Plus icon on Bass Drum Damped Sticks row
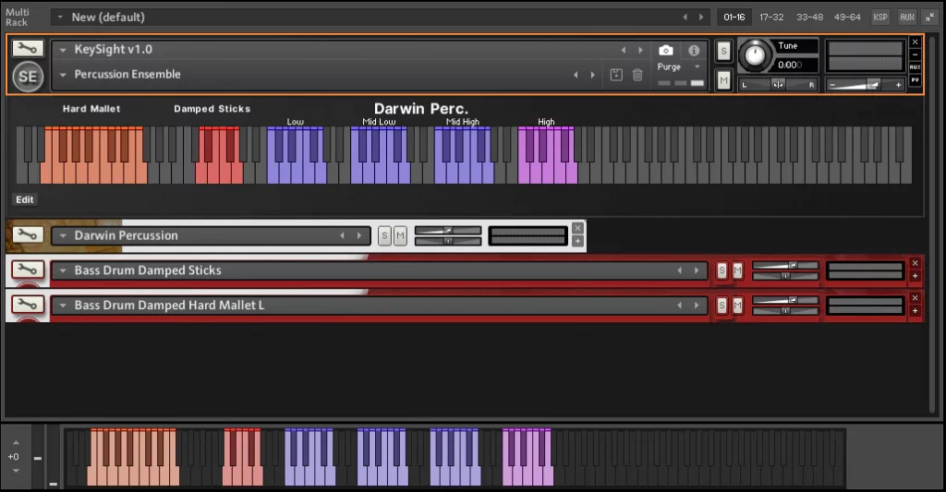This screenshot has height=492, width=946. tap(915, 276)
